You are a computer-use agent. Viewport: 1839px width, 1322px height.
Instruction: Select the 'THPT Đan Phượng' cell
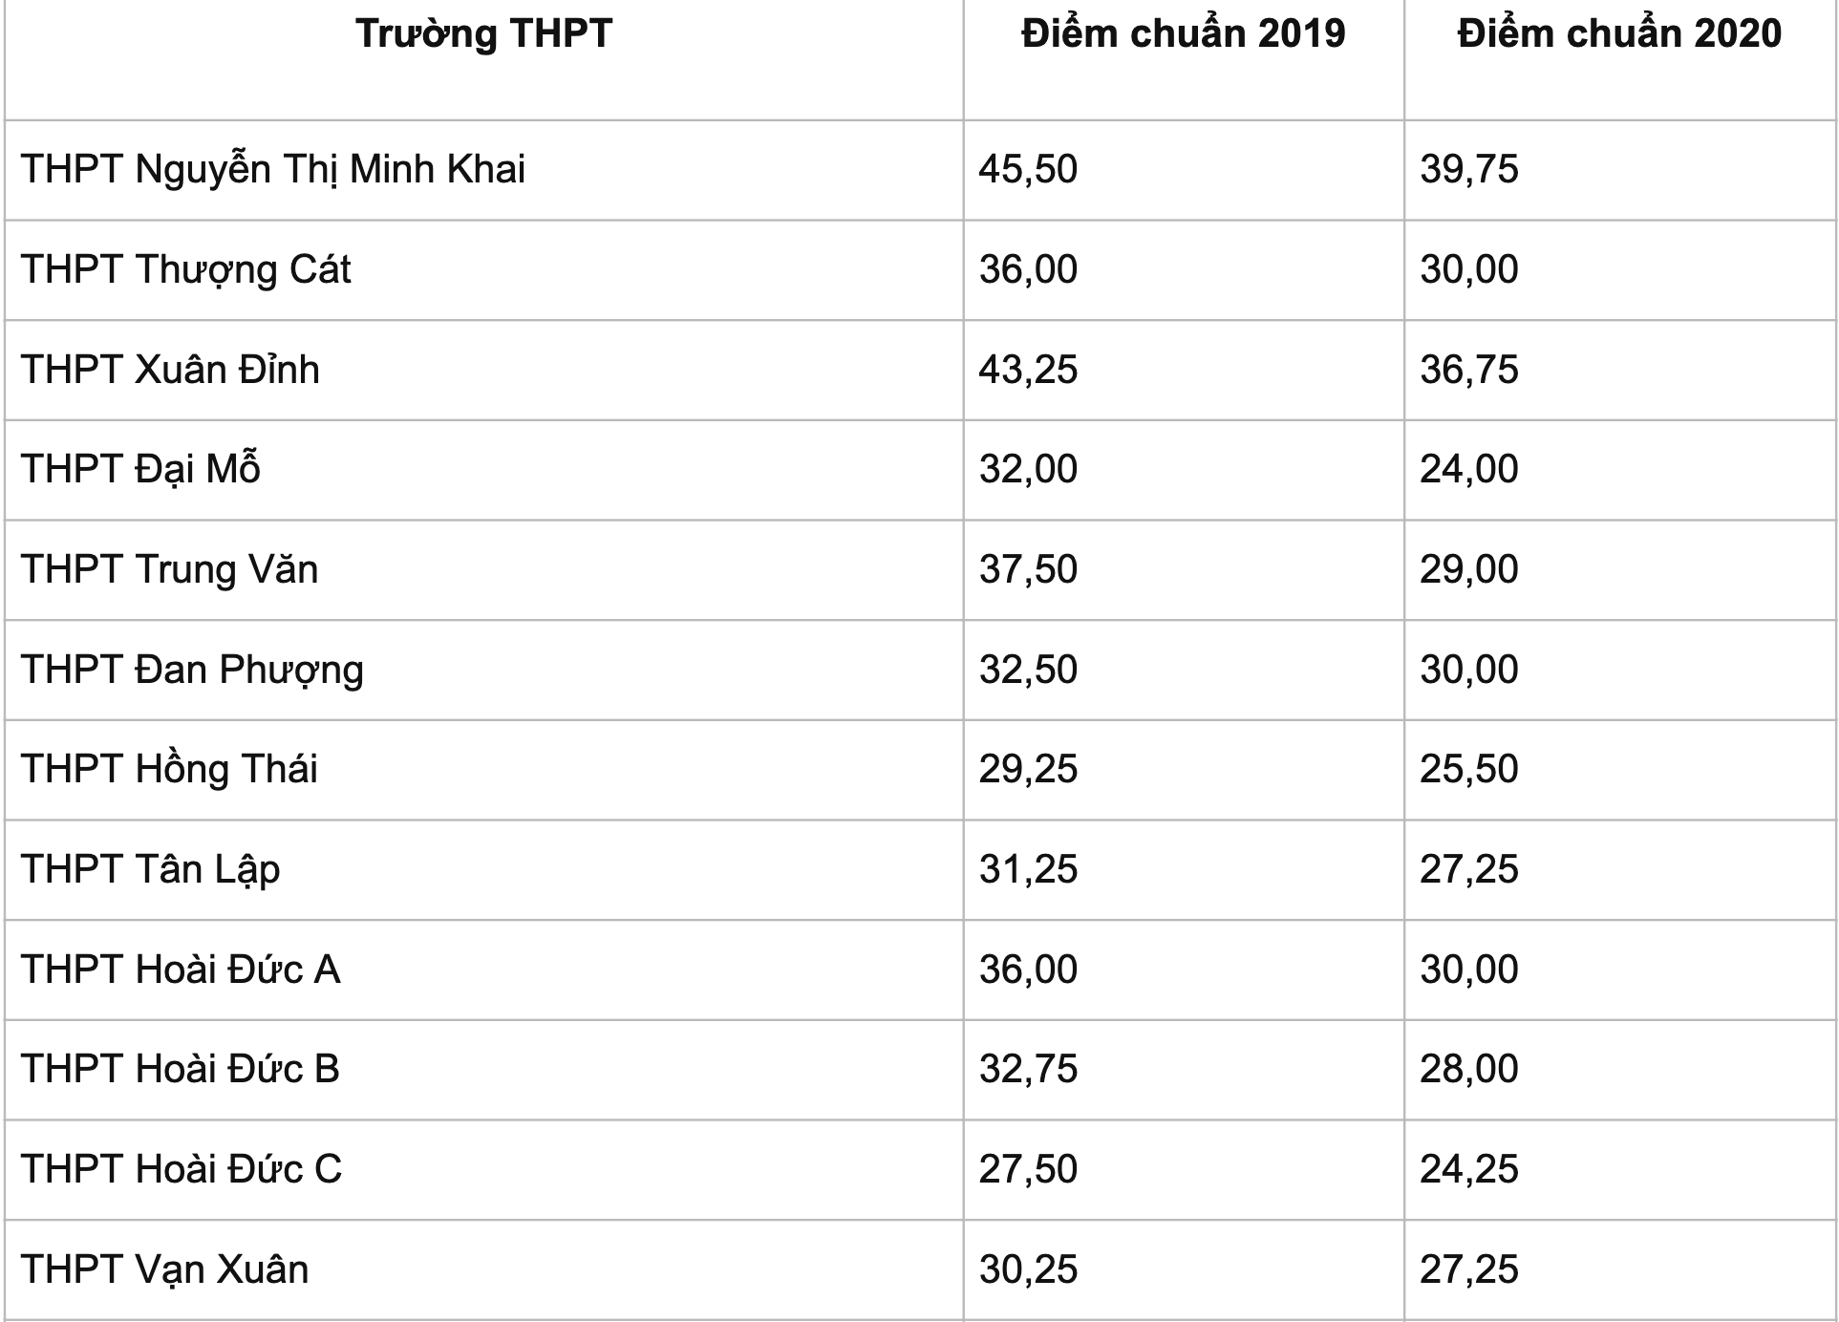coord(192,670)
